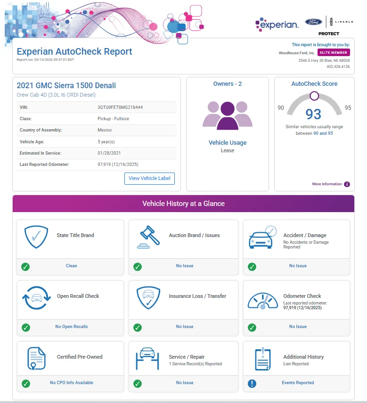Click the blue exclamation icon beside Events Reported

[252, 384]
